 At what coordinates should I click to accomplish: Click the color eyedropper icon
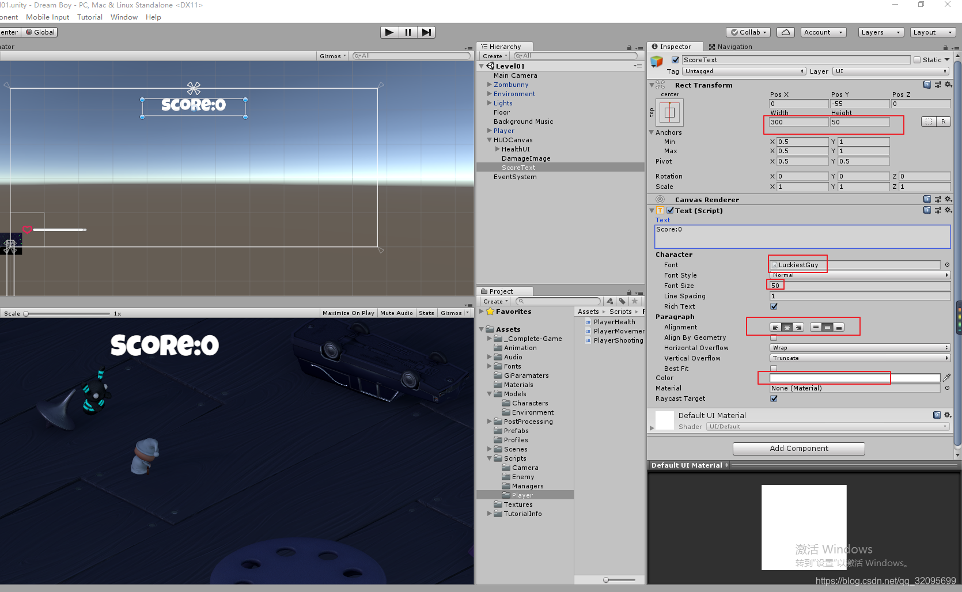coord(946,378)
